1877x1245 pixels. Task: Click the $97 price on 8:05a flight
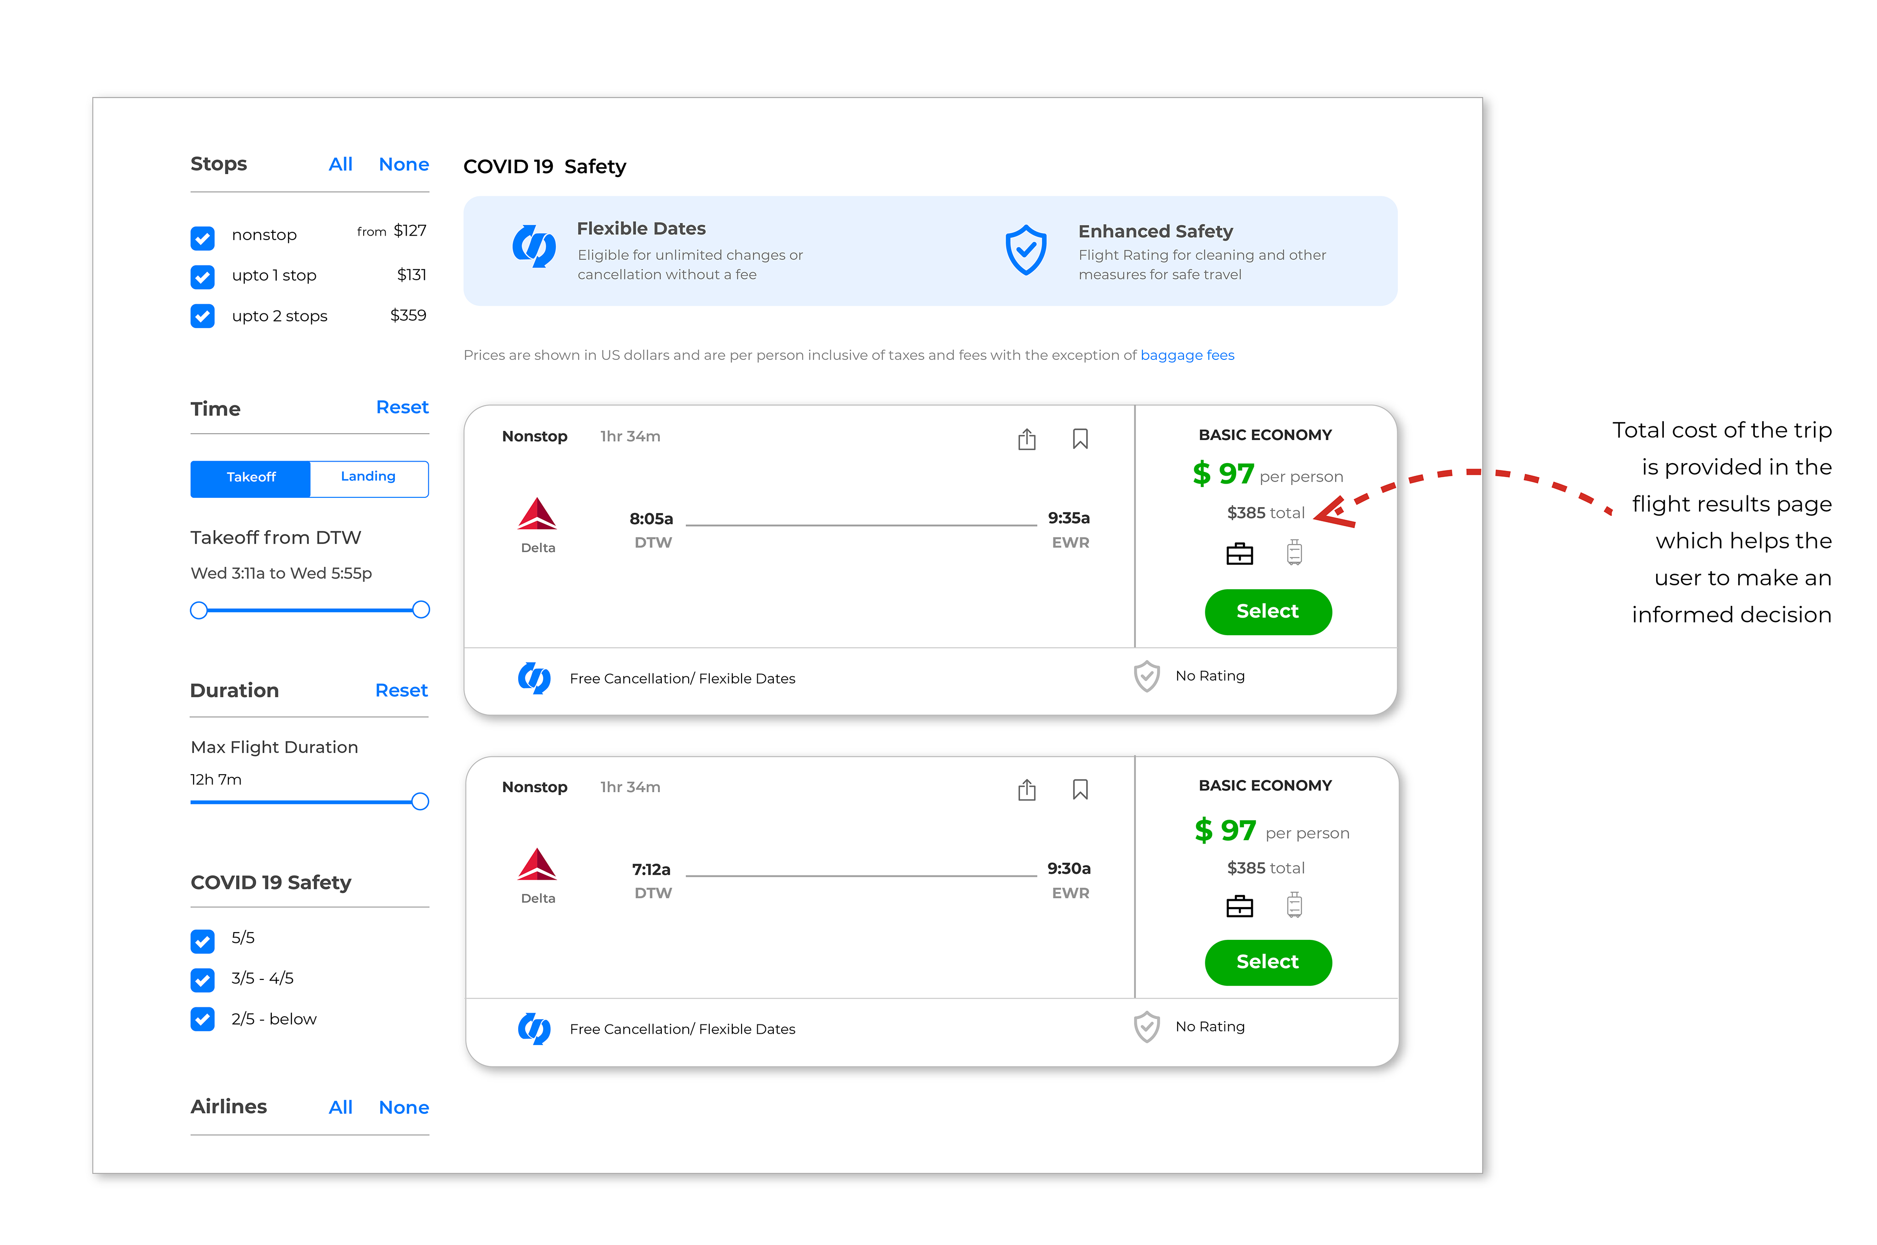point(1223,474)
